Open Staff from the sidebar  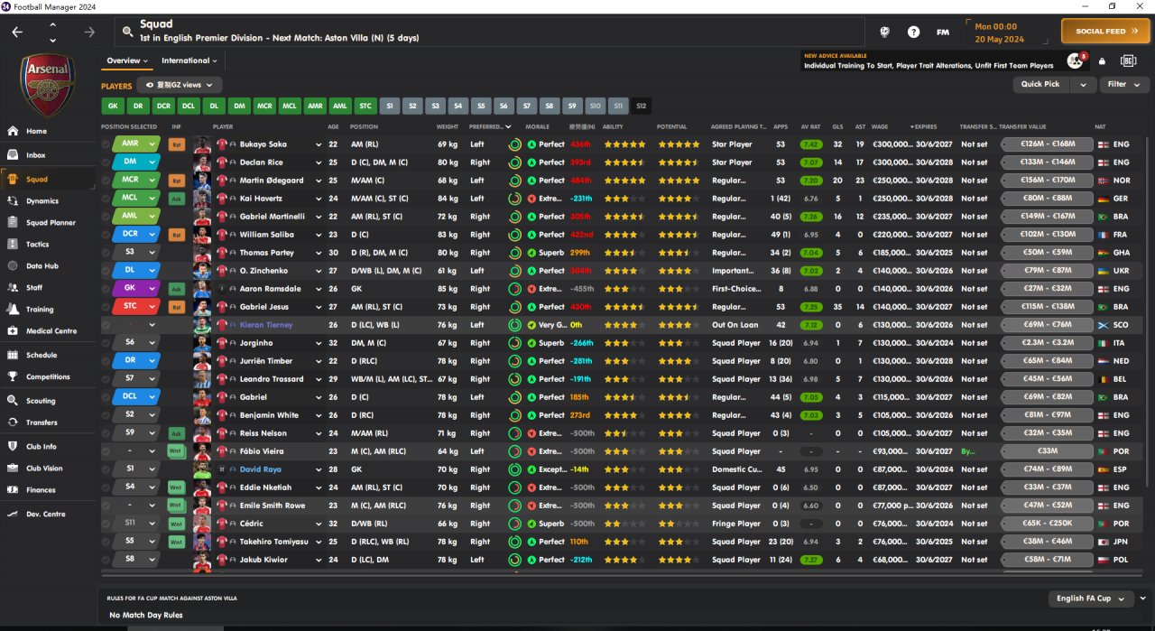tap(48, 288)
